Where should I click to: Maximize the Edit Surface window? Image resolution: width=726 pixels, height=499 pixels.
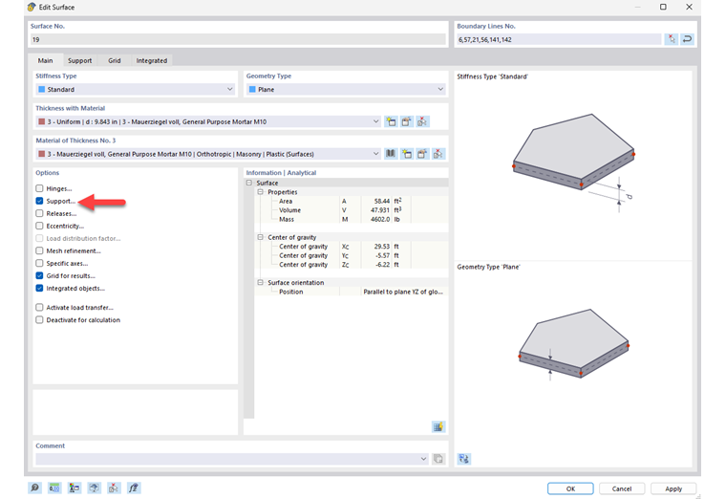pos(663,7)
